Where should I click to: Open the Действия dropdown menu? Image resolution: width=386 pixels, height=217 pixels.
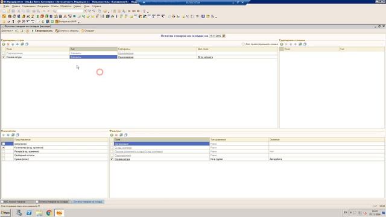click(x=7, y=31)
